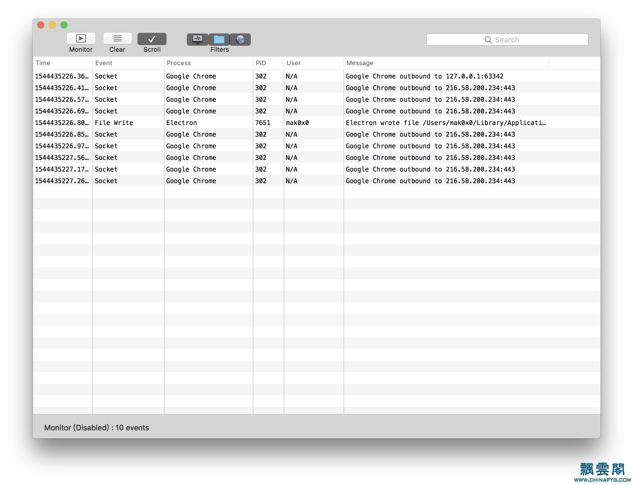Click the Search field
Screen dimensions: 633x485
pyautogui.click(x=507, y=40)
